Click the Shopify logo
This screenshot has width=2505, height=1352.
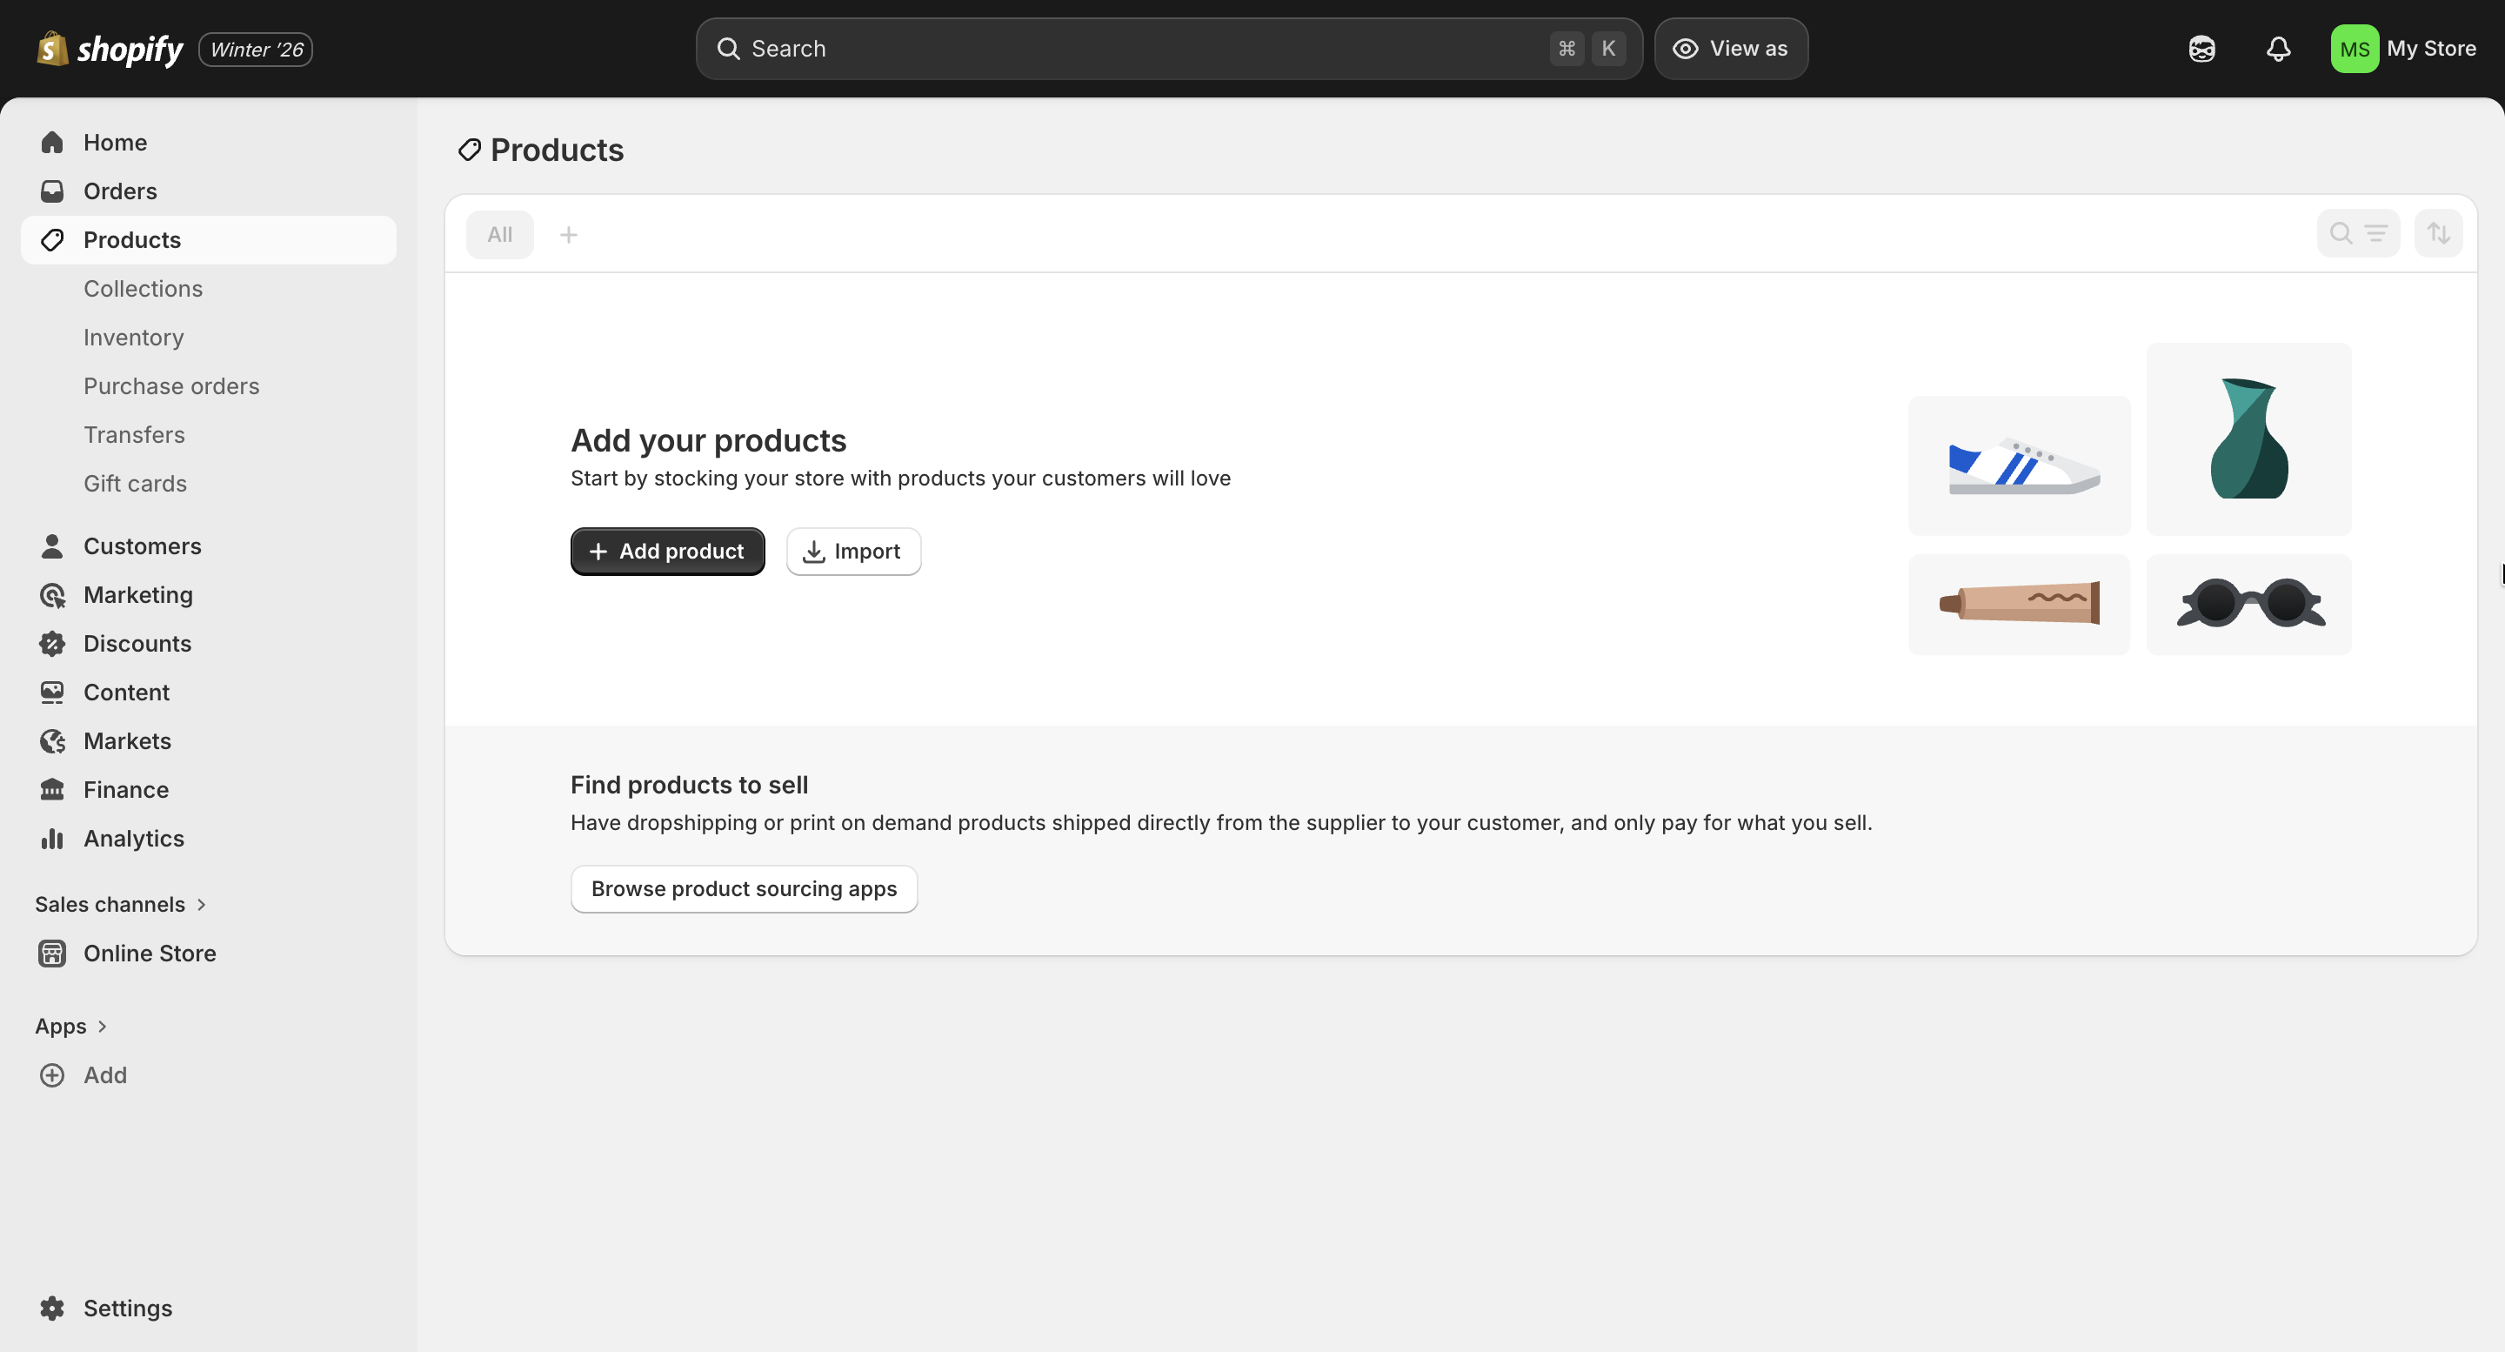(110, 49)
